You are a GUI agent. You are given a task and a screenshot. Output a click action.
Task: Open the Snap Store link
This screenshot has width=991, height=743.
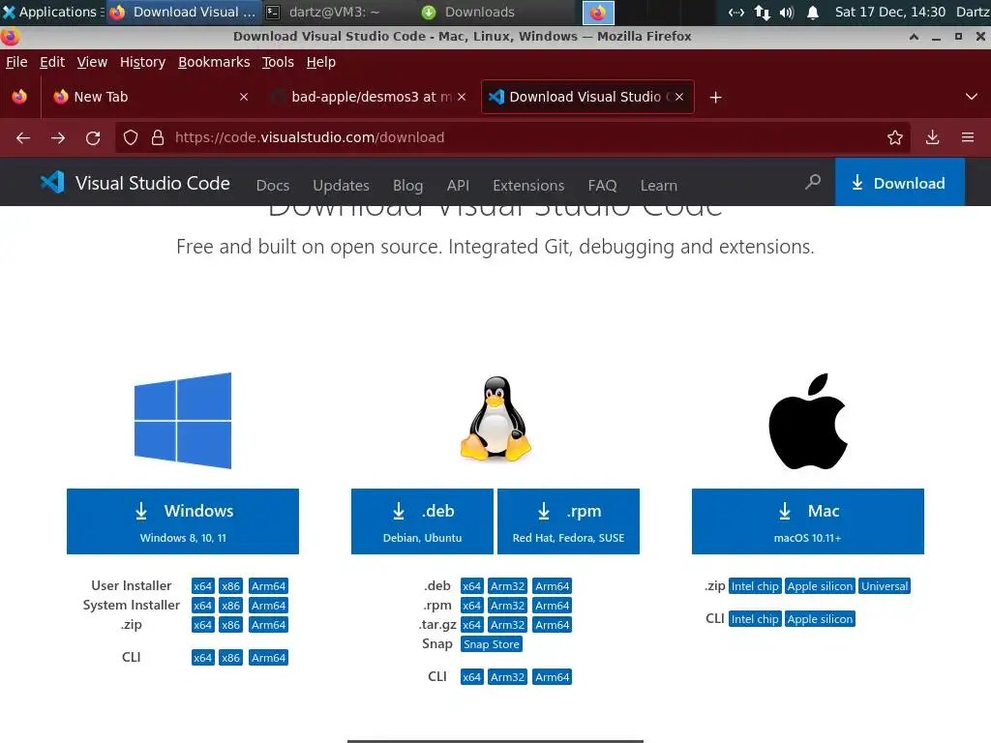(x=491, y=643)
